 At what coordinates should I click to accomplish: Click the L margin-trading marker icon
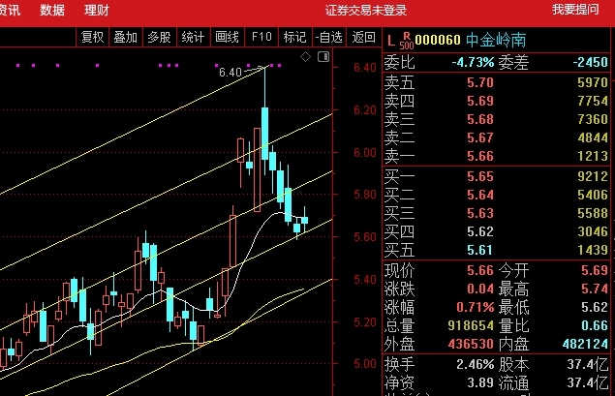pyautogui.click(x=390, y=41)
